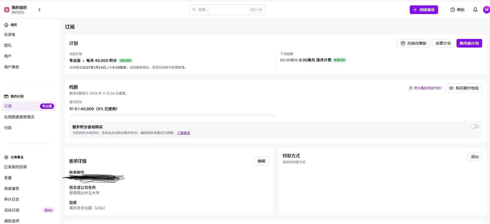
Task: Open 审计日志 sidebar page
Action: click(x=12, y=199)
